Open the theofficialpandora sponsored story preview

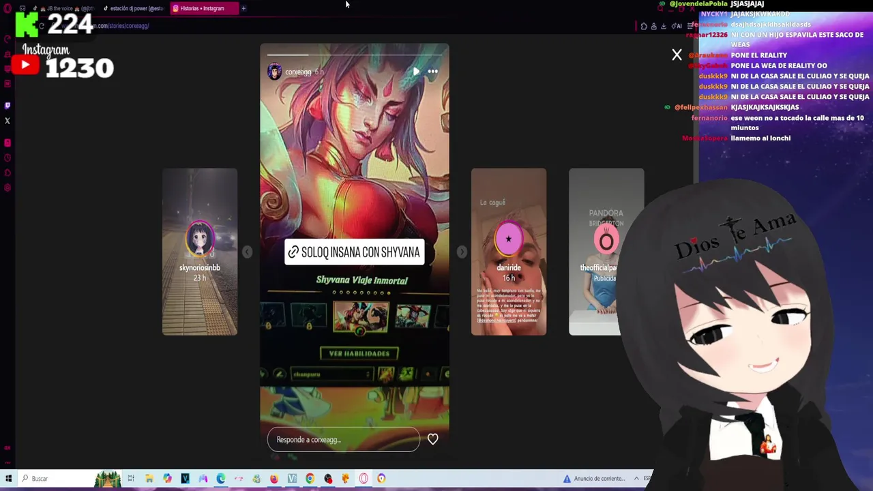coord(606,252)
